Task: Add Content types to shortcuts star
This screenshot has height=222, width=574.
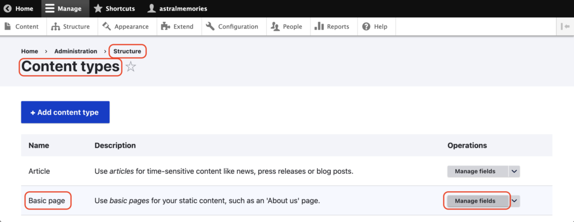Action: (x=131, y=67)
